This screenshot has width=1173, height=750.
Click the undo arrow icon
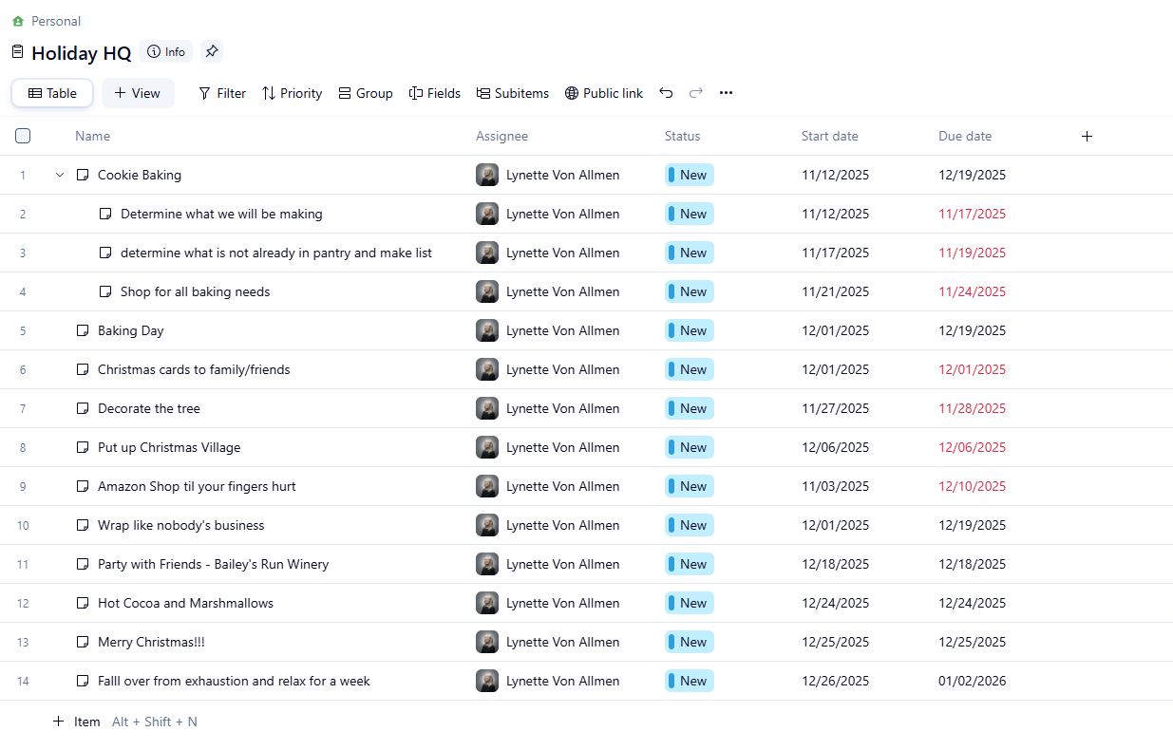point(666,93)
